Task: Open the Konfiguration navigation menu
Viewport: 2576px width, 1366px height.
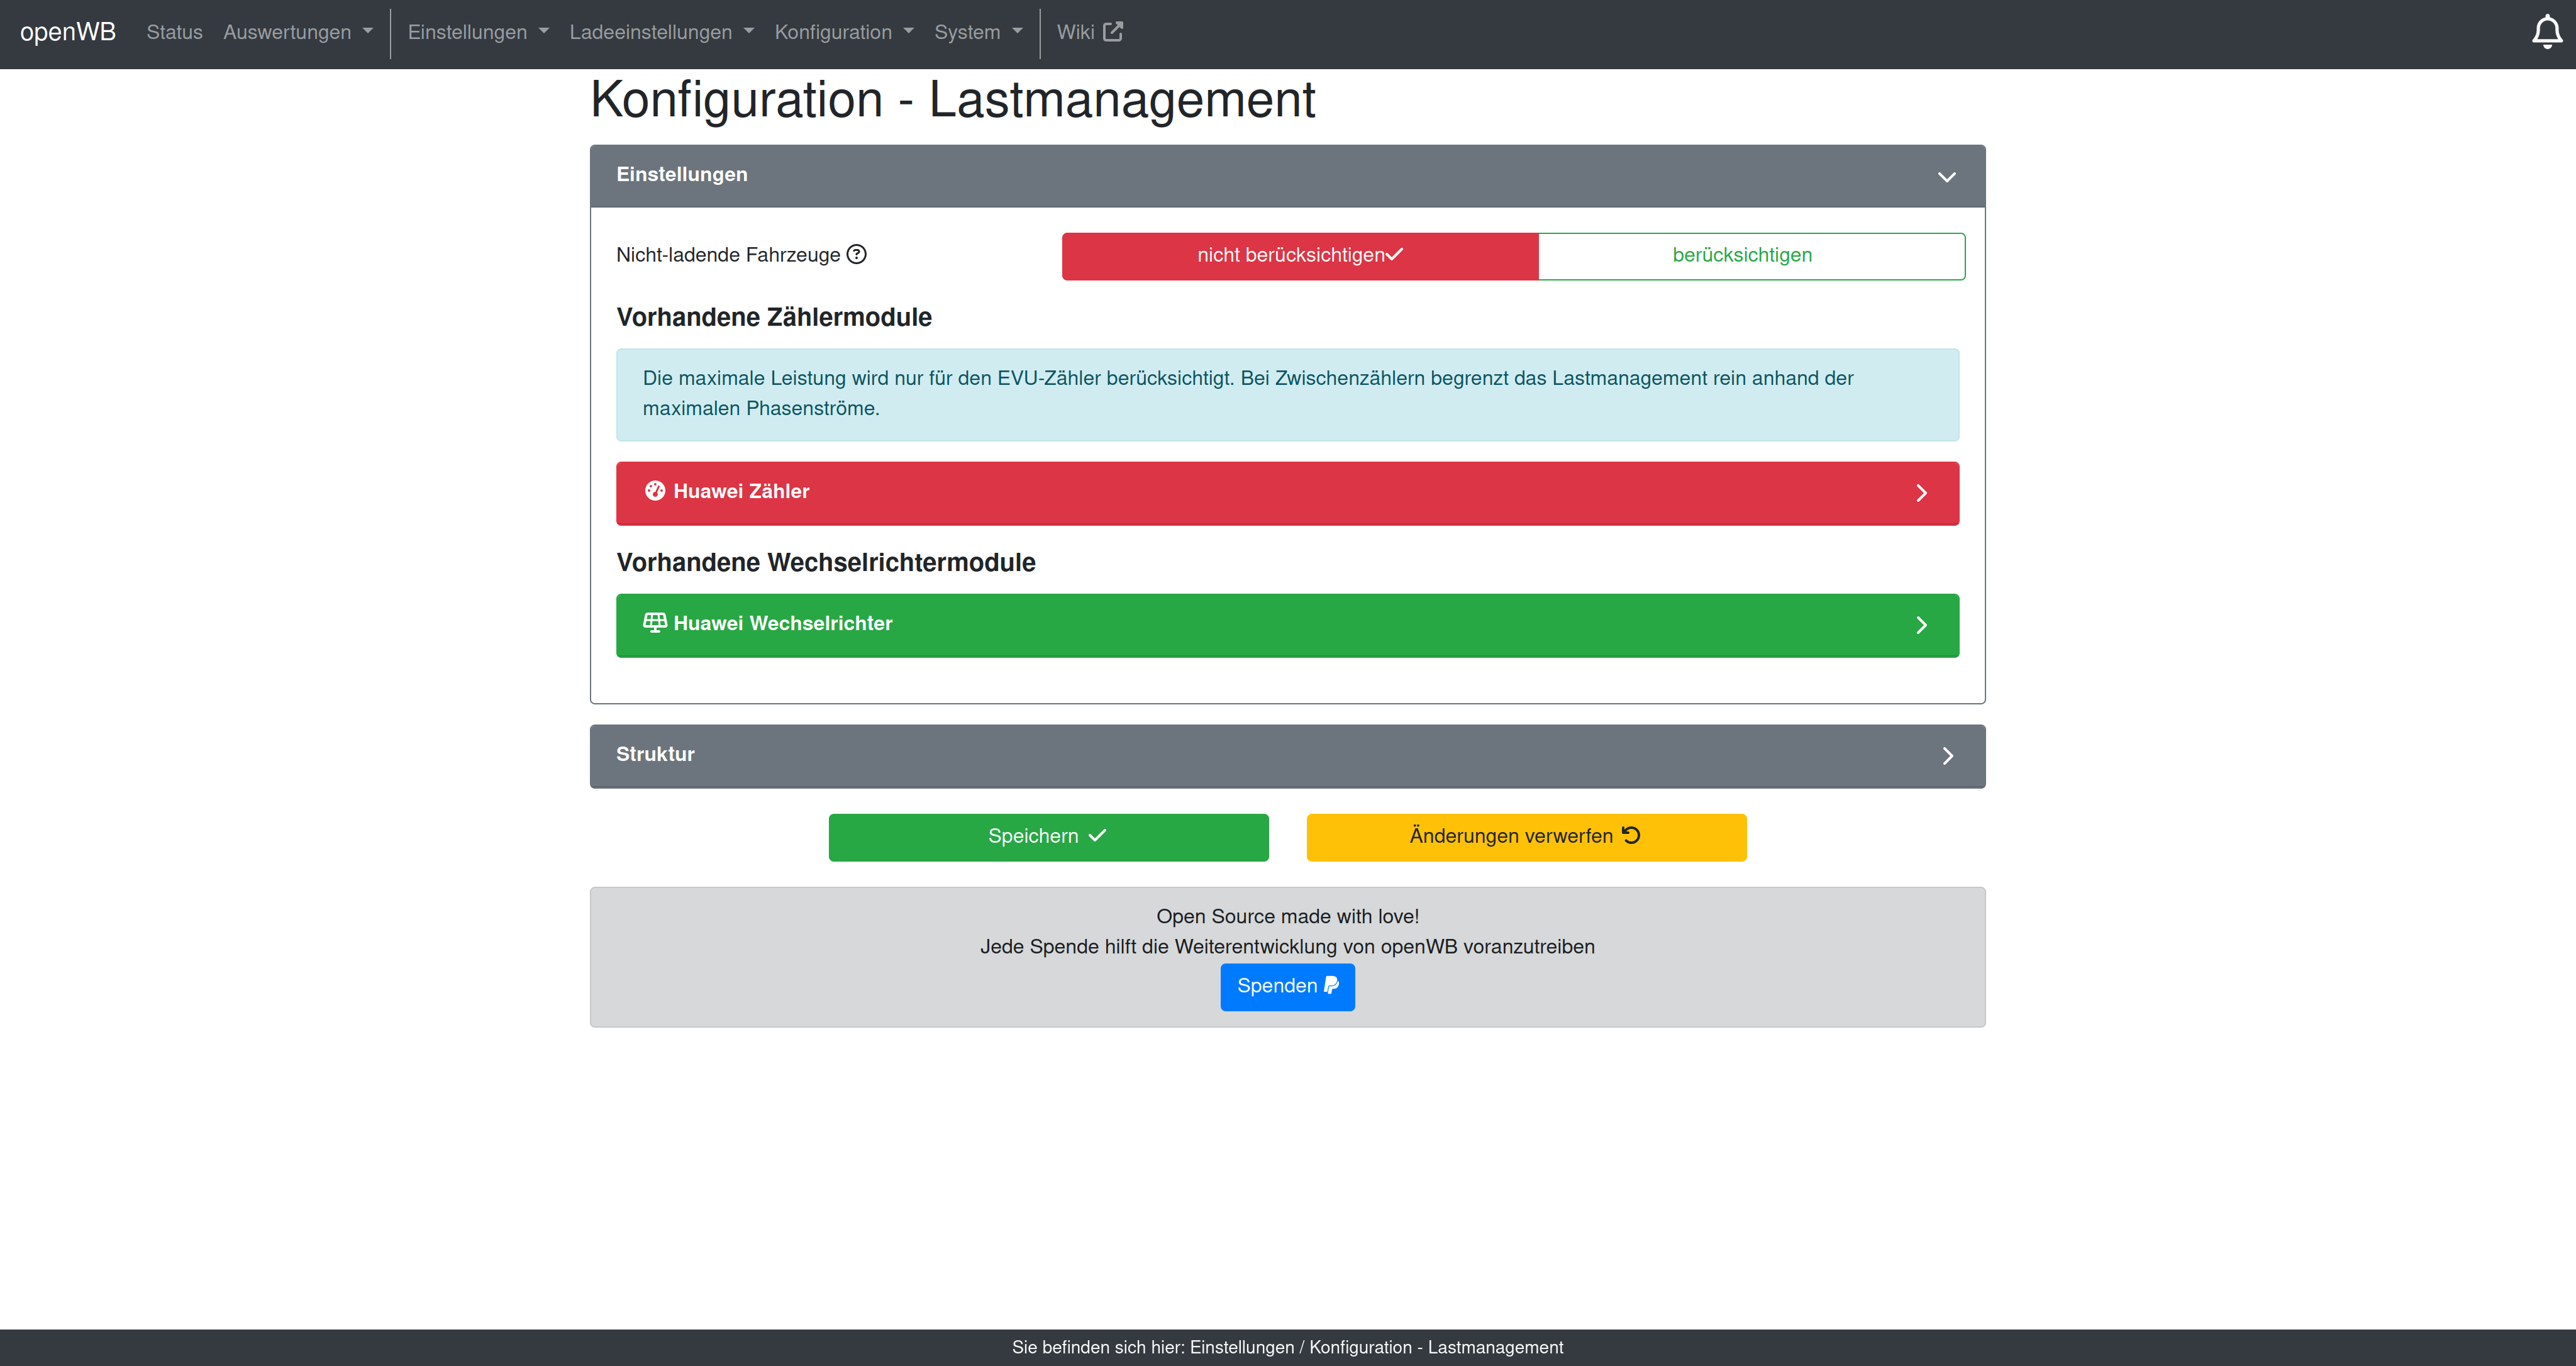Action: (x=843, y=32)
